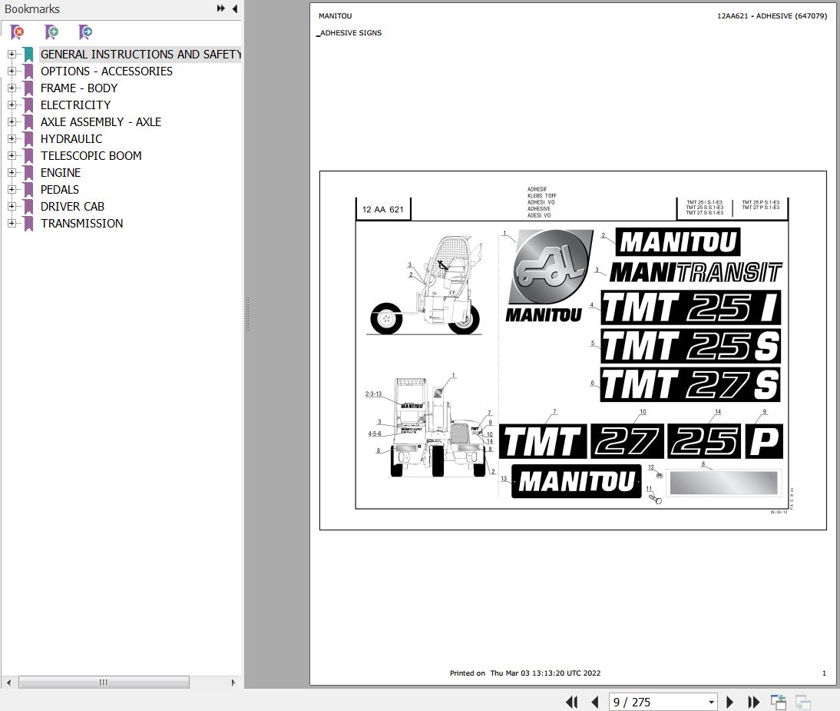Open the TELESCOPIC BOOM bookmark

tap(91, 155)
